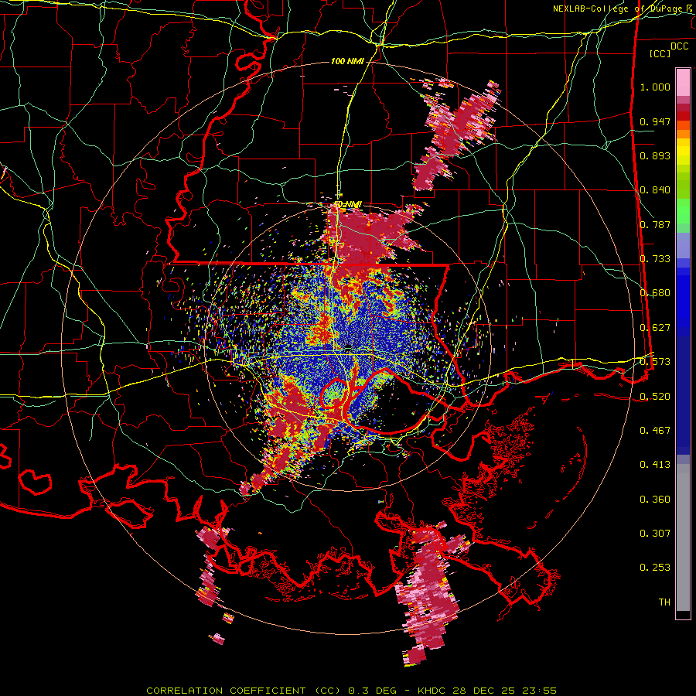This screenshot has width=696, height=696.
Task: Select the 1.000 color scale value
Action: pyautogui.click(x=655, y=87)
